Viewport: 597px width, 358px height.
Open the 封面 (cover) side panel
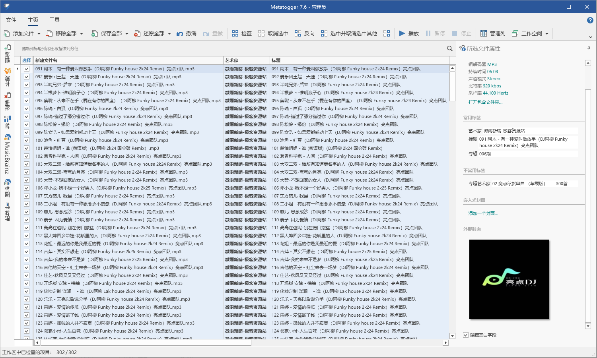click(7, 188)
